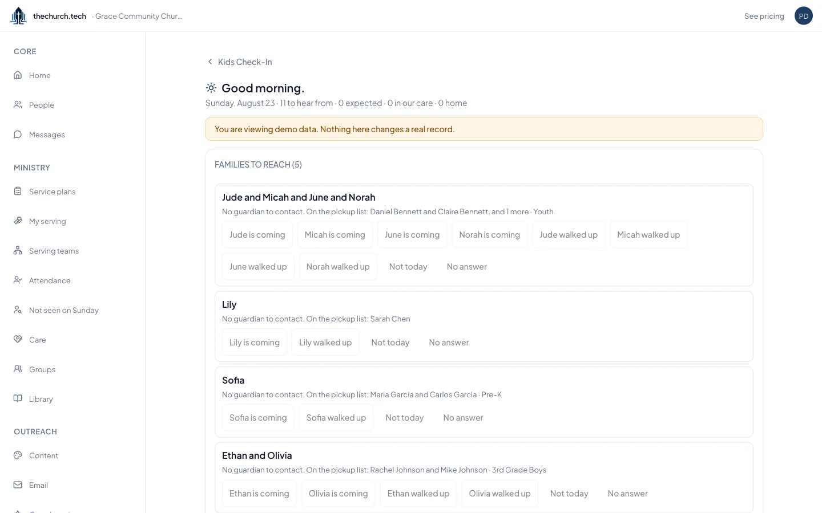822x513 pixels.
Task: Click the back chevron beside Kids Check-In
Action: pyautogui.click(x=210, y=62)
